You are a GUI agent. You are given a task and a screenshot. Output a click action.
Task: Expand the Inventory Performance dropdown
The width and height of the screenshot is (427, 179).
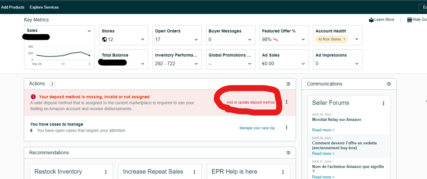(196, 64)
